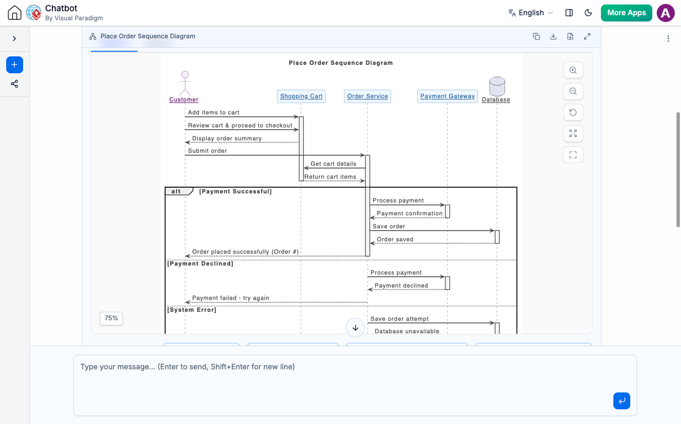Click the share icon in sidebar
Image resolution: width=681 pixels, height=424 pixels.
pos(15,84)
